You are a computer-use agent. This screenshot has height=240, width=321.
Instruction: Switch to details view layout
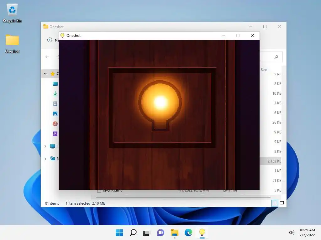point(275,203)
